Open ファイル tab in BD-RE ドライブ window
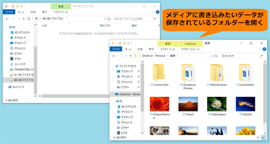The width and height of the screenshot is (270, 144). pyautogui.click(x=9, y=12)
